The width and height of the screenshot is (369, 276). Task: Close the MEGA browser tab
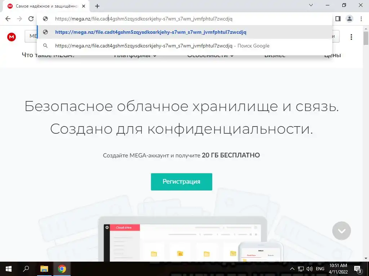(x=84, y=6)
